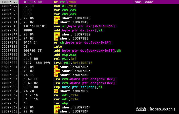This screenshot has width=179, height=114.
Task: Click address 00C873C1
Action: [x=9, y=67]
